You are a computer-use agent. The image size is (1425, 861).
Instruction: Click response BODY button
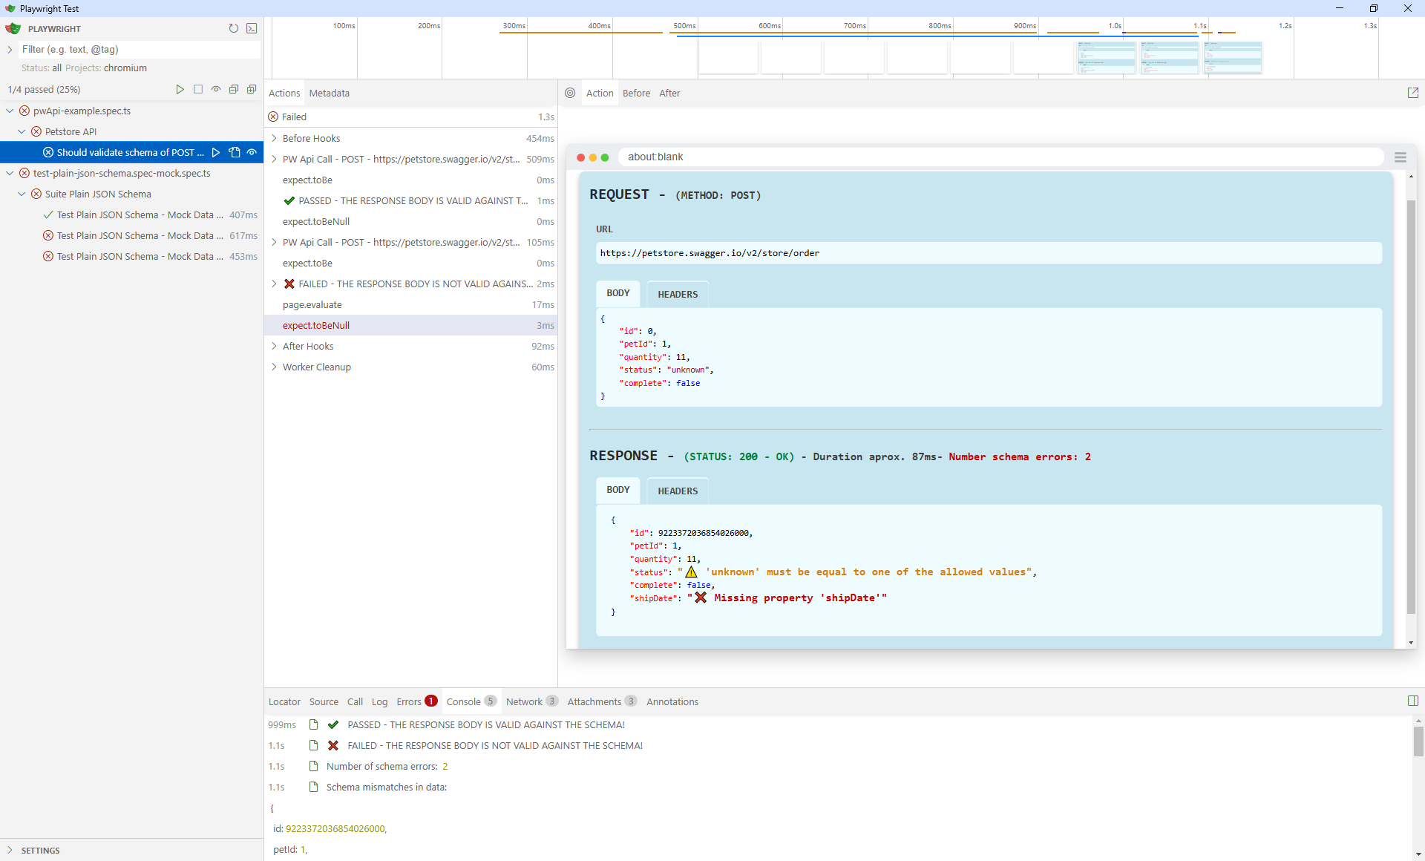point(617,490)
